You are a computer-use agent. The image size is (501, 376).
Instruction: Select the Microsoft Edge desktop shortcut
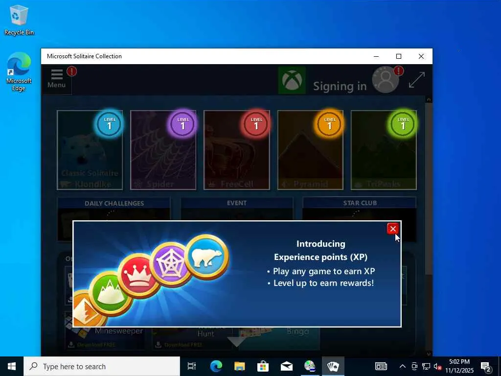19,71
